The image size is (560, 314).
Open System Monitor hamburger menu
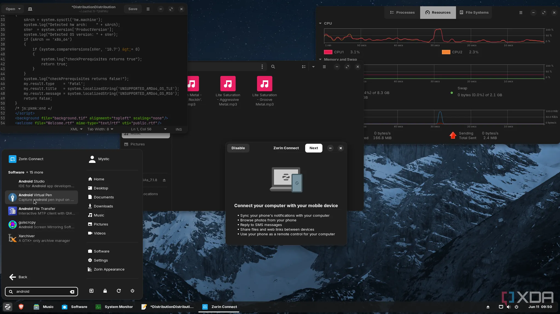521,13
